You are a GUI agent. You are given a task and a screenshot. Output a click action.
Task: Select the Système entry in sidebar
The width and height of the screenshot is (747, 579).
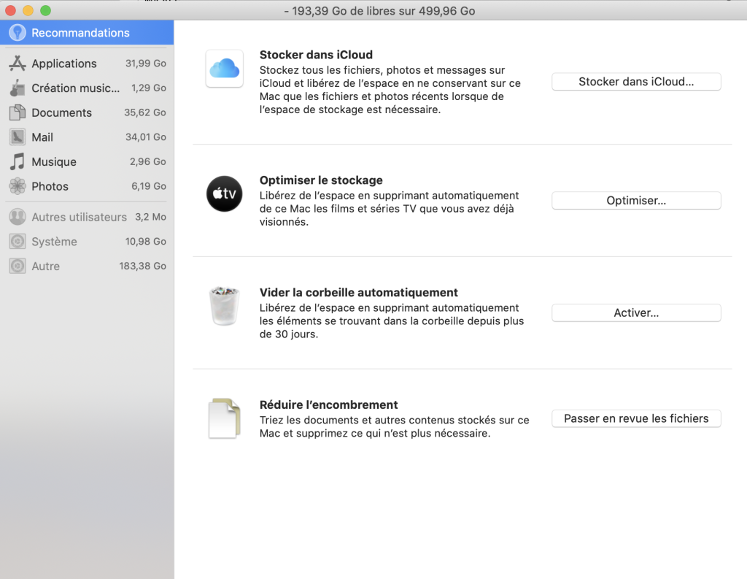coord(54,242)
